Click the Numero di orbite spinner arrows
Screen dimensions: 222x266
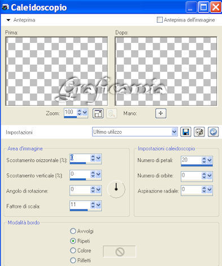click(204, 176)
